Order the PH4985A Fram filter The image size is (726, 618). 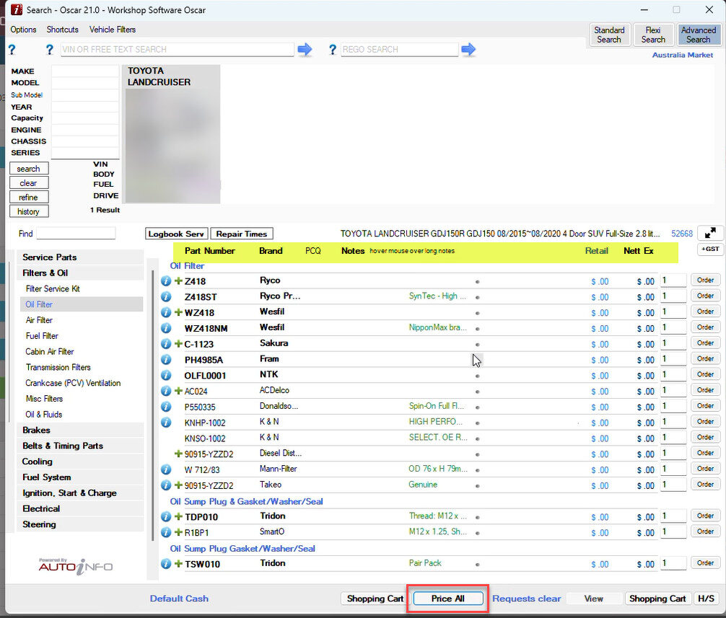pyautogui.click(x=705, y=358)
